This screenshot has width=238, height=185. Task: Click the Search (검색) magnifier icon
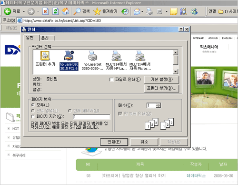77,11
